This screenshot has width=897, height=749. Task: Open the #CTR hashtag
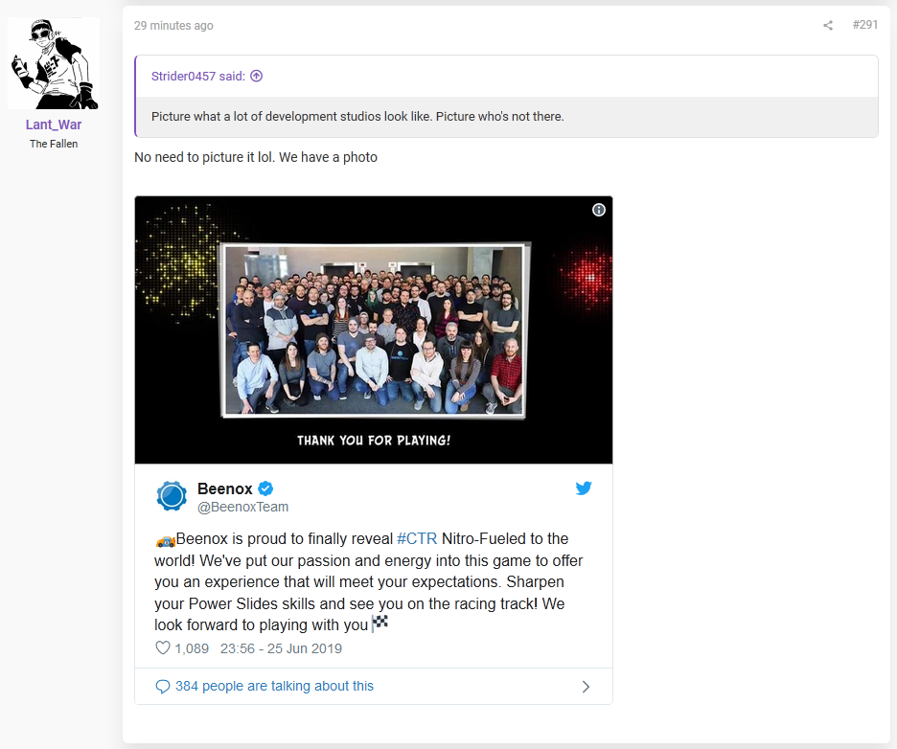coord(417,538)
